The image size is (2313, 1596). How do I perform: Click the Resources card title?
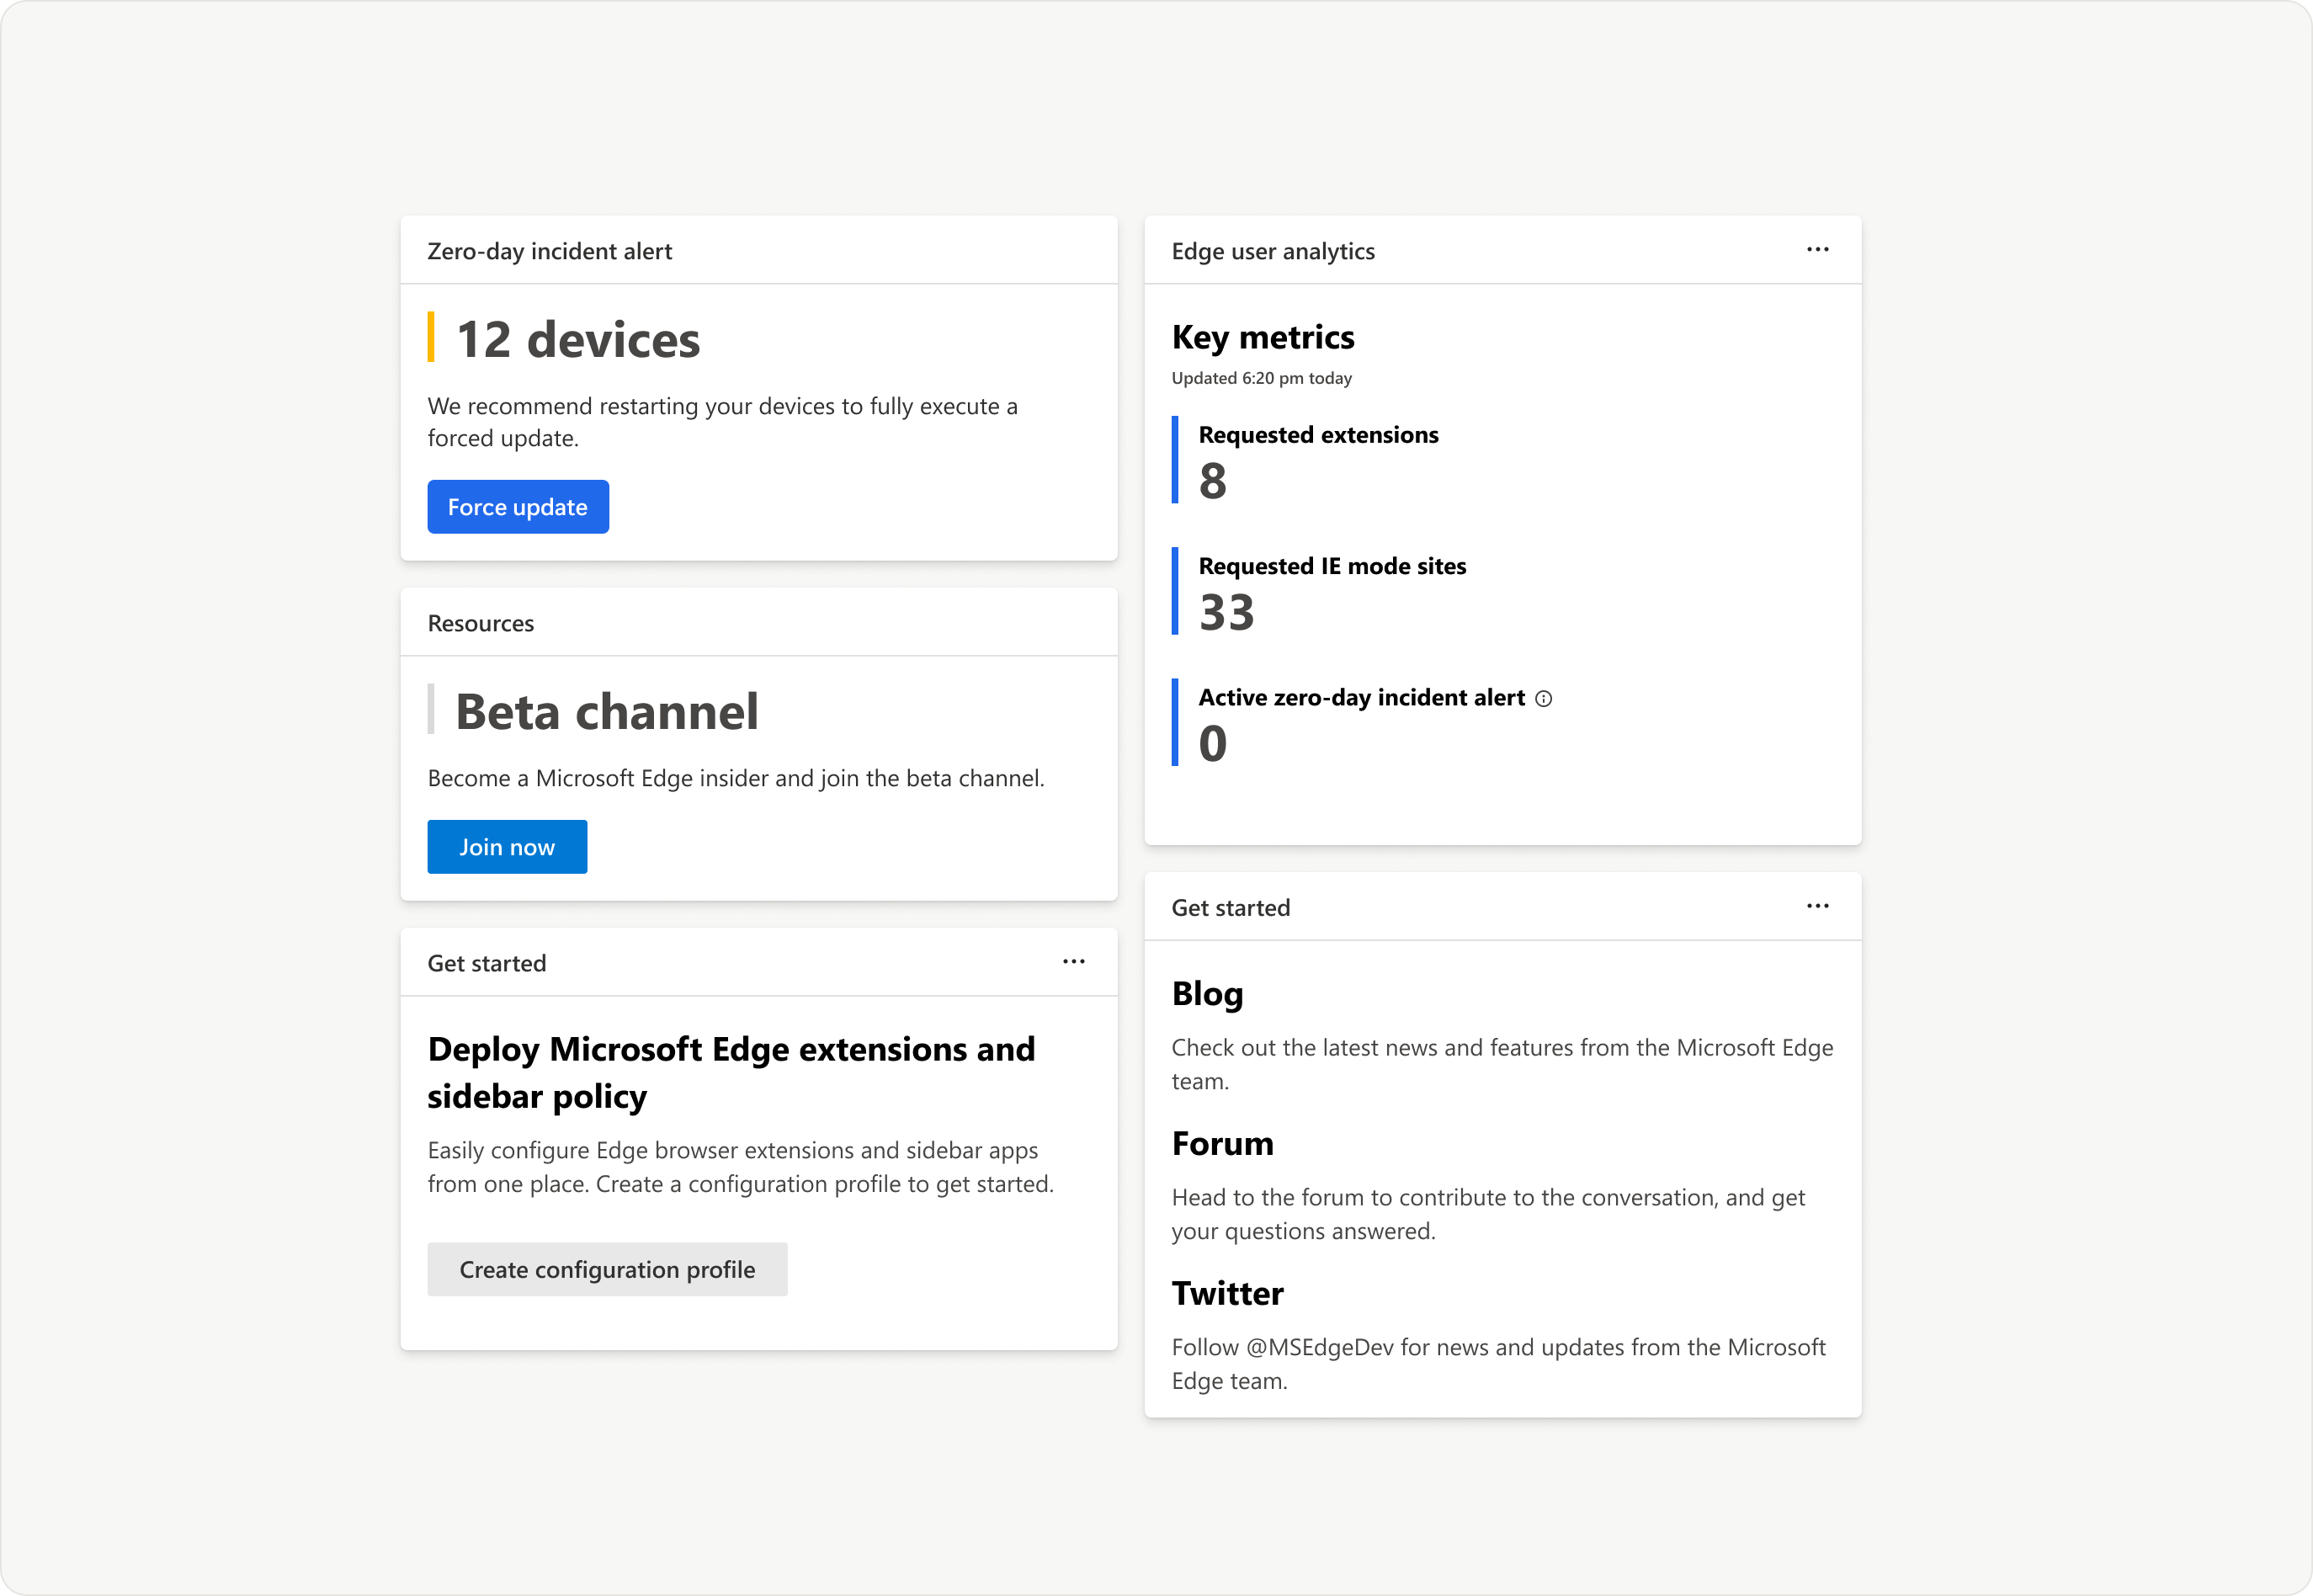click(481, 624)
